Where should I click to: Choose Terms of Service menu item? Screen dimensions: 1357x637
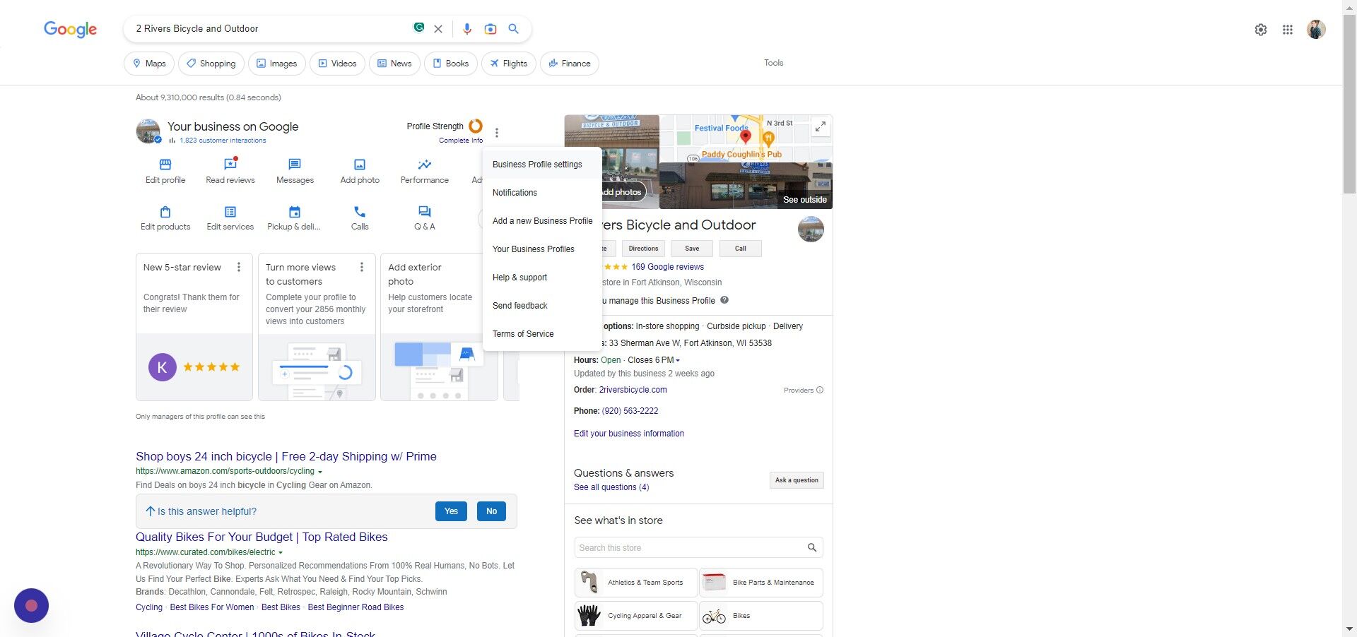coord(542,334)
